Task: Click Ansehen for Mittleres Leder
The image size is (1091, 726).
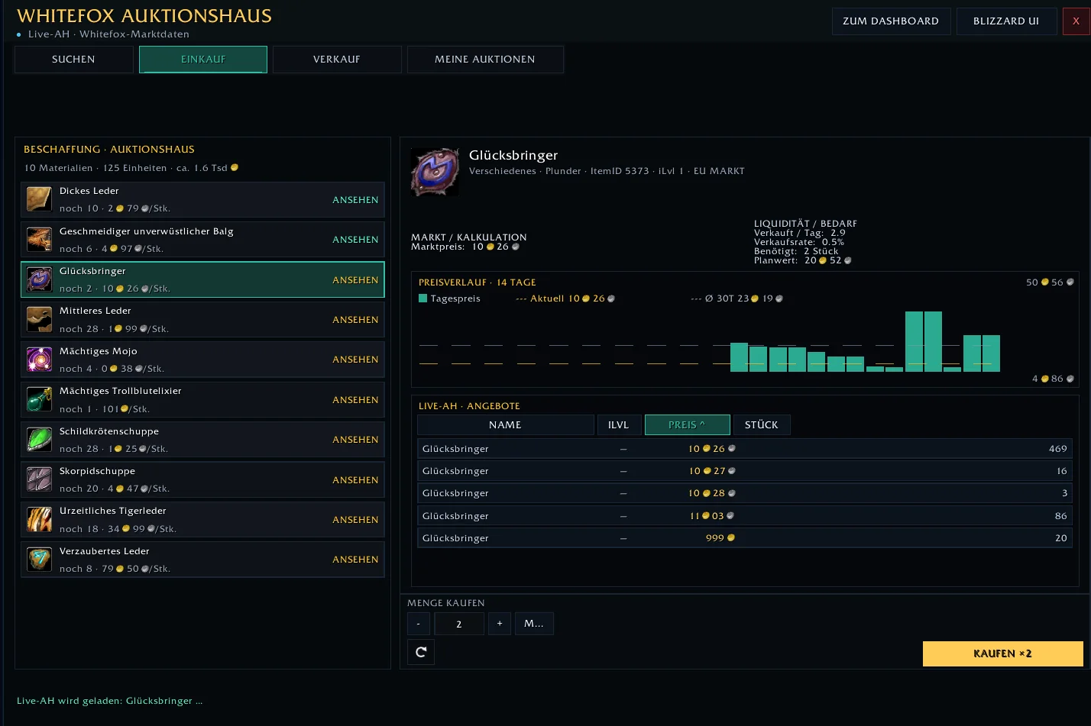Action: (x=355, y=320)
